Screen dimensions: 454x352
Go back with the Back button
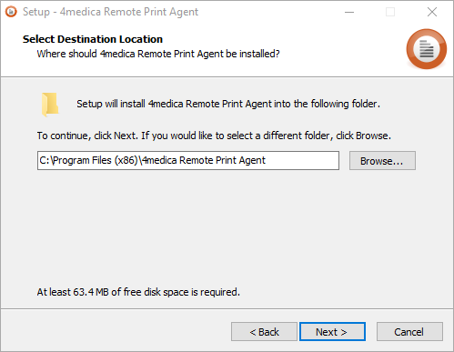(x=264, y=332)
